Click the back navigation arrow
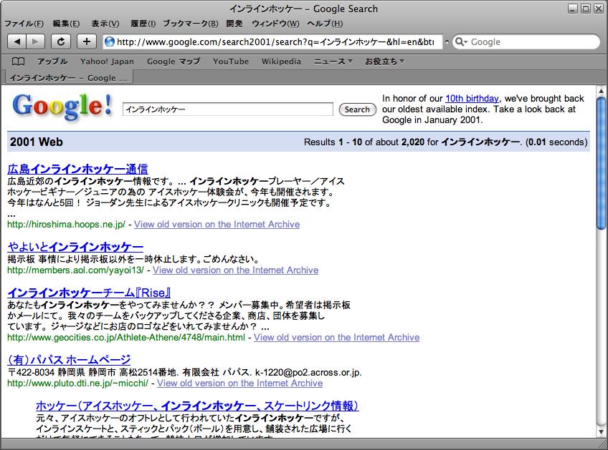 coord(17,41)
